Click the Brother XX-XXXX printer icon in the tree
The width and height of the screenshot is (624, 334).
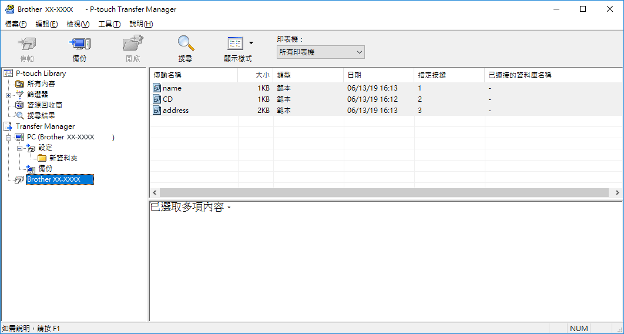pyautogui.click(x=19, y=179)
